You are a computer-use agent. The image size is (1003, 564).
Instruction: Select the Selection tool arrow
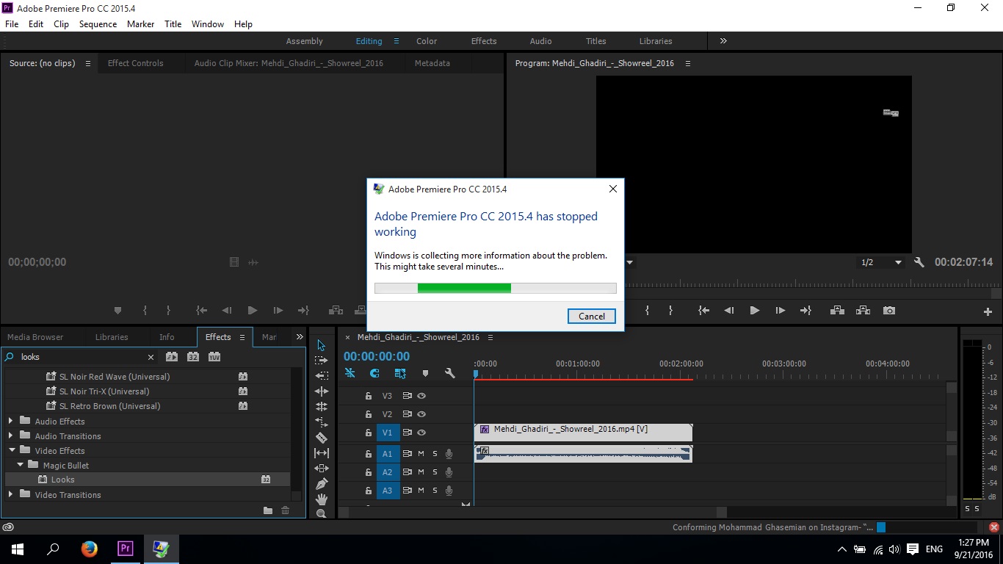pyautogui.click(x=321, y=345)
